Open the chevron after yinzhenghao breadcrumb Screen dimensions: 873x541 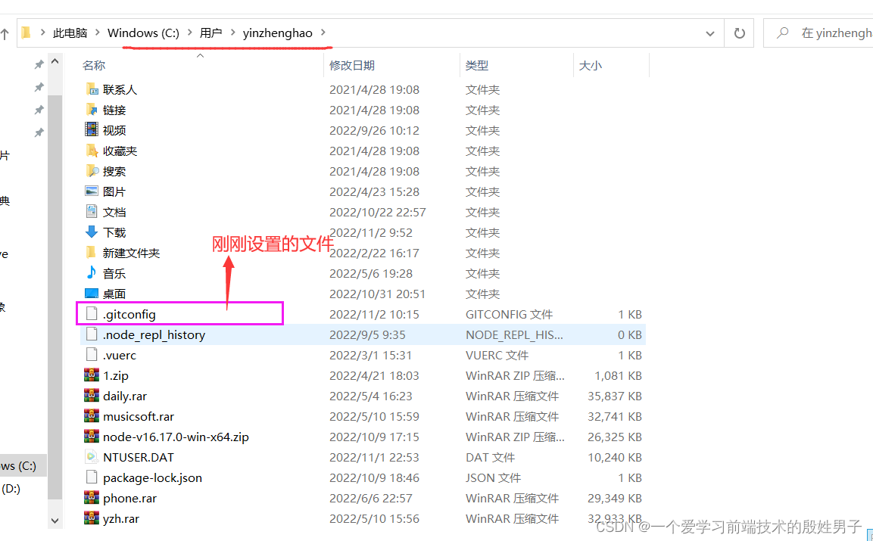[324, 33]
